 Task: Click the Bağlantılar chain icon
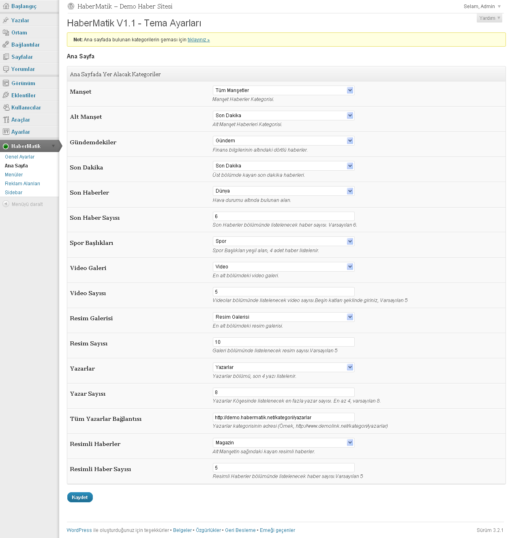click(6, 45)
